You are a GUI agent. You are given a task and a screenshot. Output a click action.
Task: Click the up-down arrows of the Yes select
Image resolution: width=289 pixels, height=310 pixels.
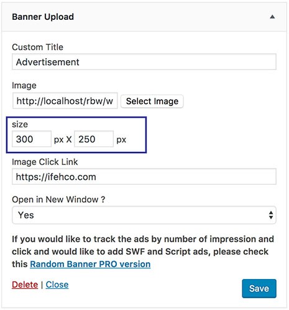click(271, 215)
